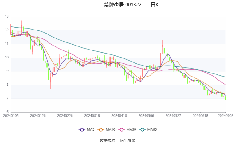Select the 20240527 x-axis date label
This screenshot has width=235, height=143.
(173, 116)
